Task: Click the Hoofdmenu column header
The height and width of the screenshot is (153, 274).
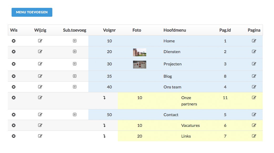Action: tap(175, 30)
